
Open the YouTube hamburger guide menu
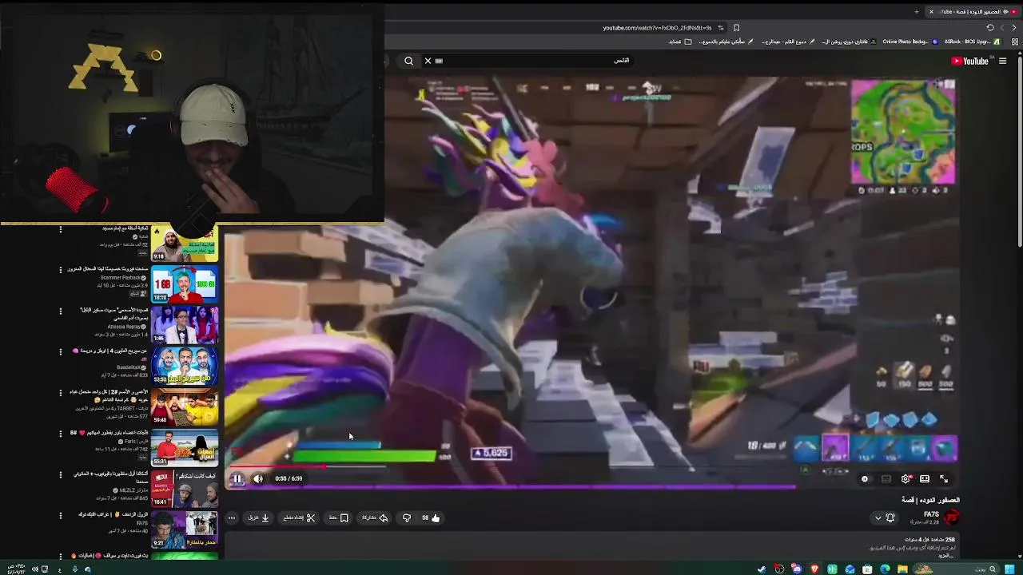click(x=1002, y=61)
